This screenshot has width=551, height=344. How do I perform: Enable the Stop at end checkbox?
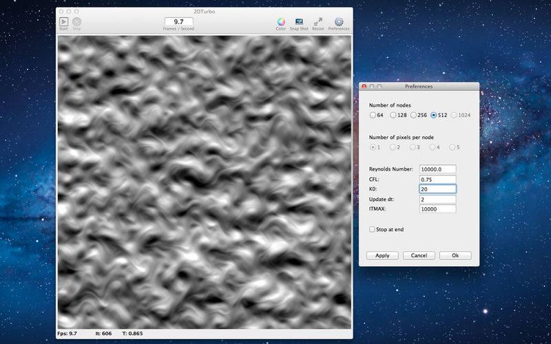(372, 229)
